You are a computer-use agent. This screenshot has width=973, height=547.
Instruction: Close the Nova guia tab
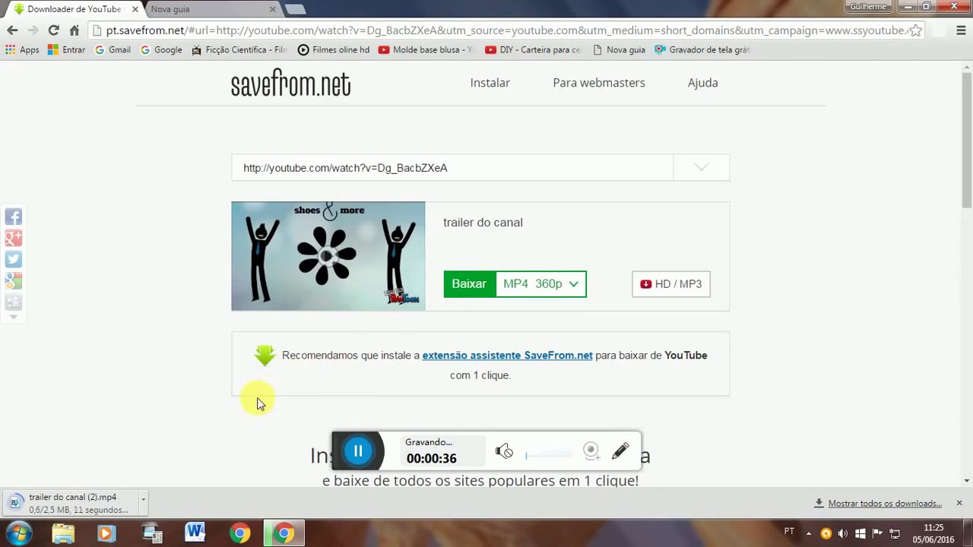[273, 9]
